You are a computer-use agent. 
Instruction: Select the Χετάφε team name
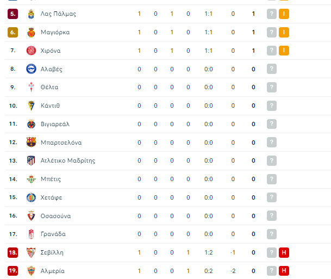51,197
